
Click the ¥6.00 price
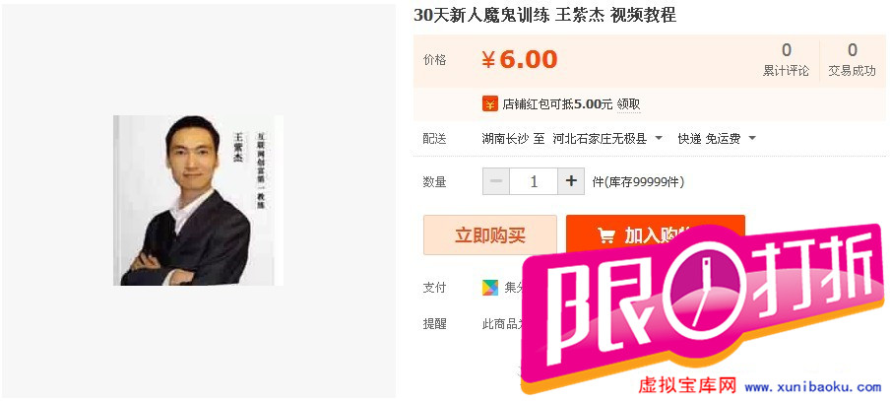[x=520, y=60]
